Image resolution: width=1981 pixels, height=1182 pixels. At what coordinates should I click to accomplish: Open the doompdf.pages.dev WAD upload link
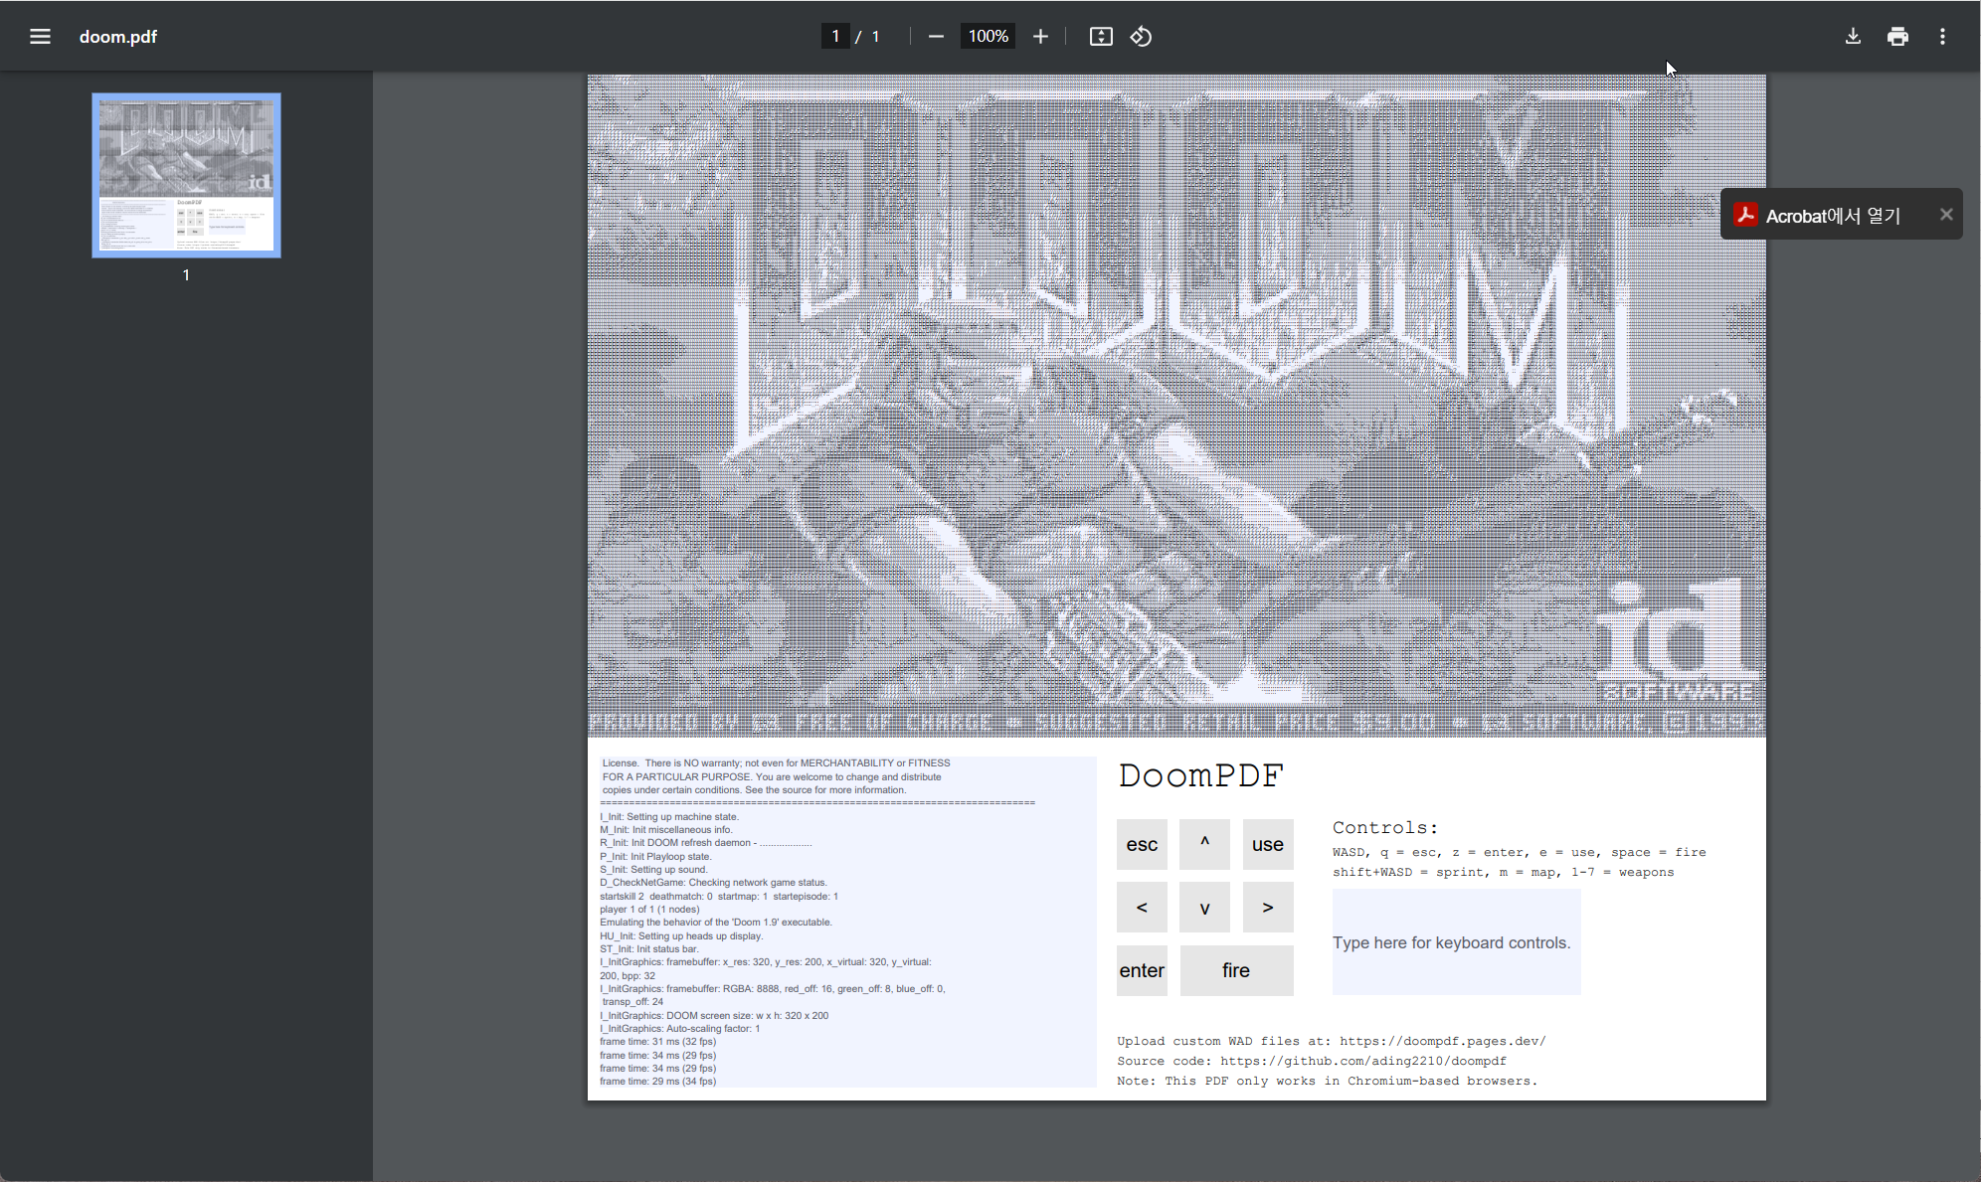(x=1441, y=1041)
